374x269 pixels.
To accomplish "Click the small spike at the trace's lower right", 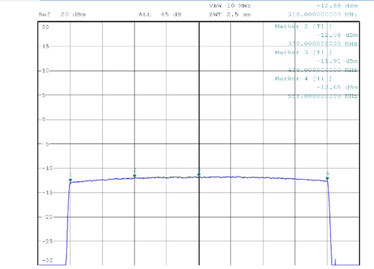I will coord(335,262).
